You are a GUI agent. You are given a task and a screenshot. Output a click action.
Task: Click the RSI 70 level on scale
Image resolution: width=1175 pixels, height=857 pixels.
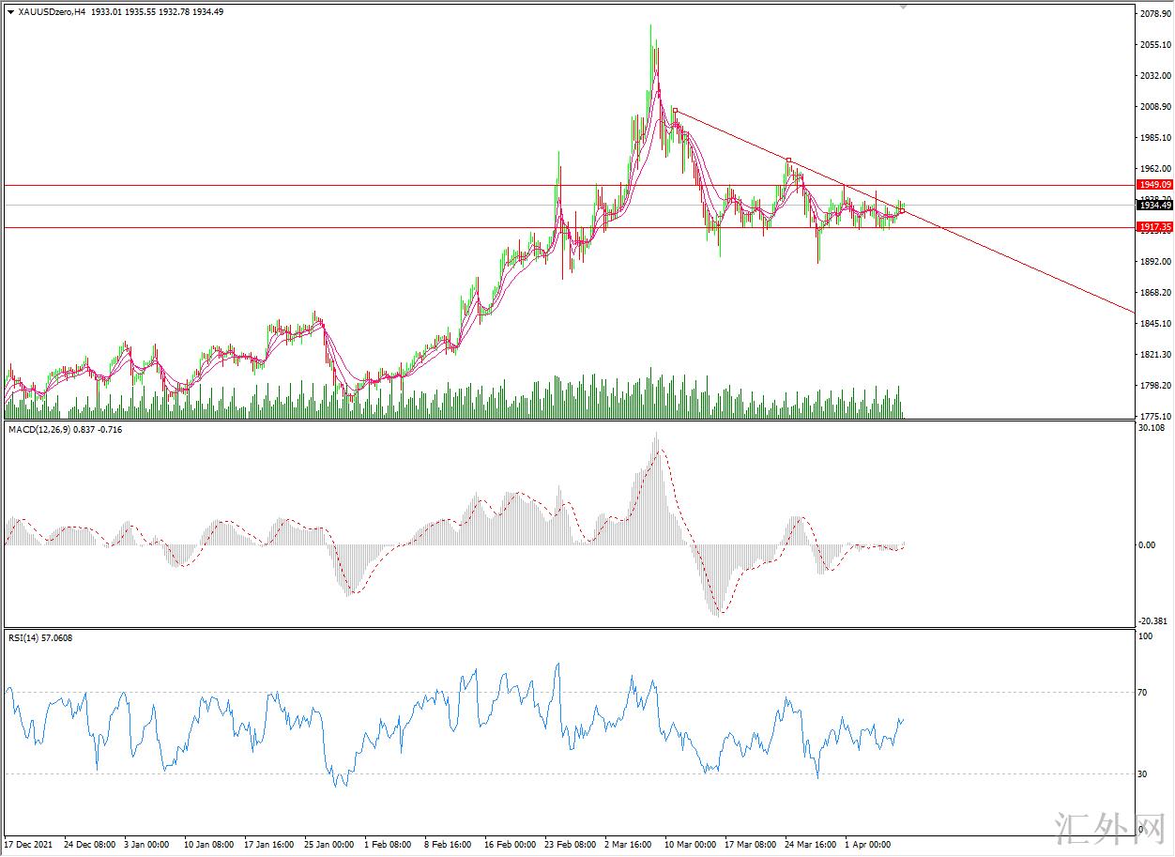[x=1142, y=693]
